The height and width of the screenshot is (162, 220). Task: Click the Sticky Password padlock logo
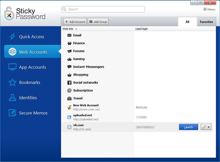[x=9, y=14]
